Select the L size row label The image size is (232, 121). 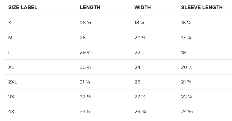pos(9,52)
